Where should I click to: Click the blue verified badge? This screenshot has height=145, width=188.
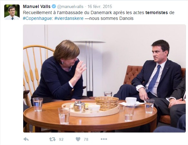54,6
